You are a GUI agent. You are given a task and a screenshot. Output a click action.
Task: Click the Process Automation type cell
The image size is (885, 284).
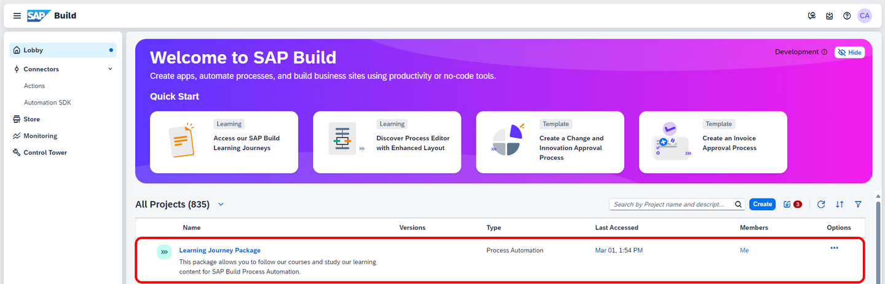(515, 250)
